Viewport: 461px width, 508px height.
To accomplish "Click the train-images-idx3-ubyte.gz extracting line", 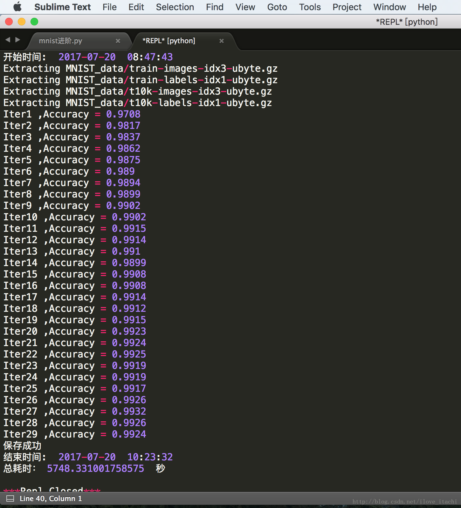I will [141, 69].
